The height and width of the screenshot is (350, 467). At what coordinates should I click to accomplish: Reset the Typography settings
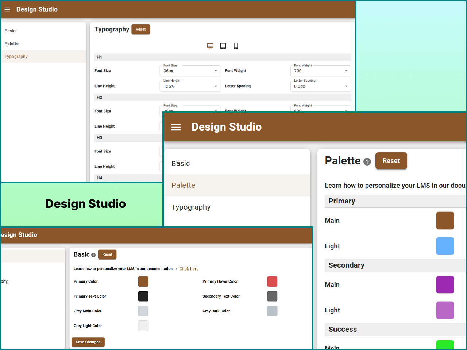(x=140, y=29)
